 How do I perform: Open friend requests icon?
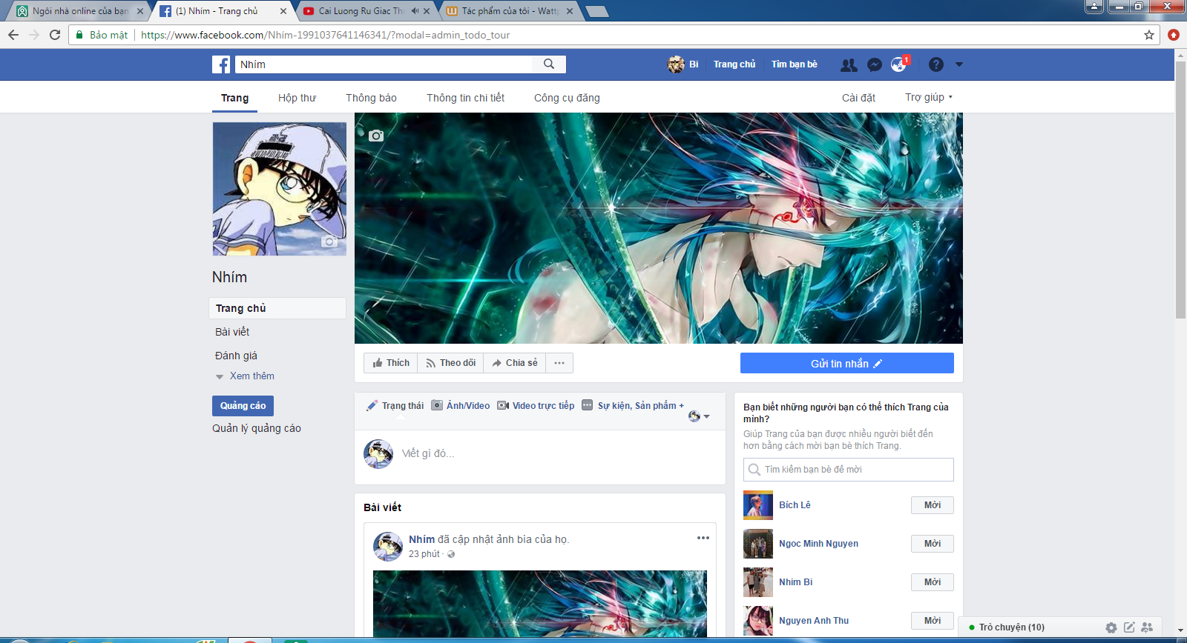tap(849, 65)
